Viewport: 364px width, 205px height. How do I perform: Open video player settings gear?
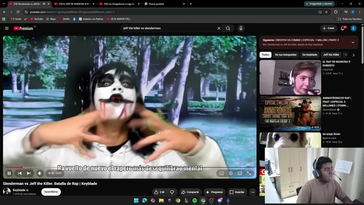231,173
